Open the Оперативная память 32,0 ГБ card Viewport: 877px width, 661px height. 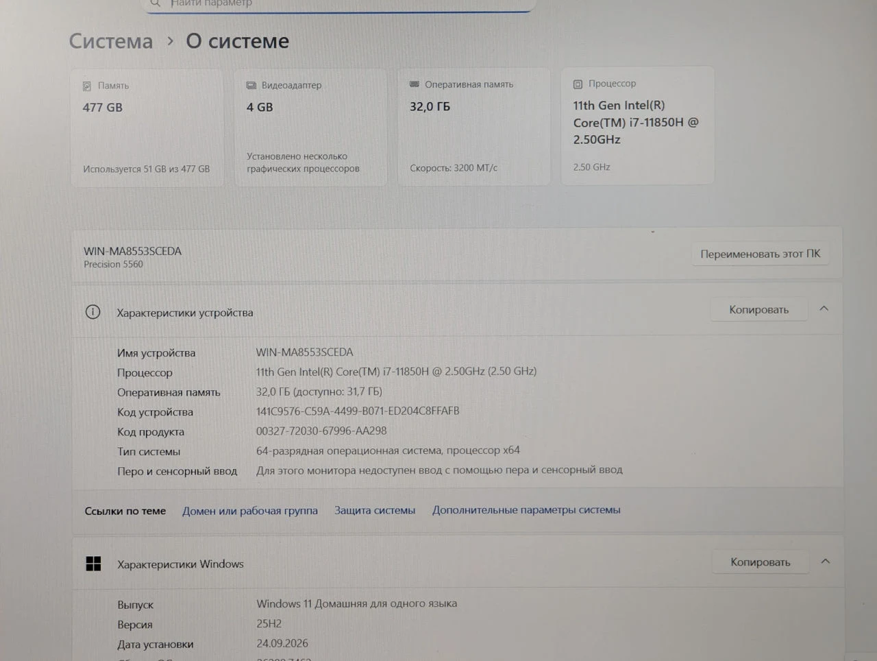(474, 126)
